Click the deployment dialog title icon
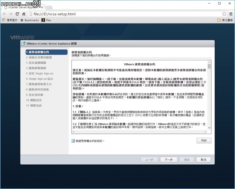This screenshot has width=235, height=189. click(x=23, y=44)
